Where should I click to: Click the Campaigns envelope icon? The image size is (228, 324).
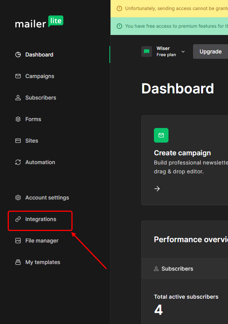(x=18, y=76)
